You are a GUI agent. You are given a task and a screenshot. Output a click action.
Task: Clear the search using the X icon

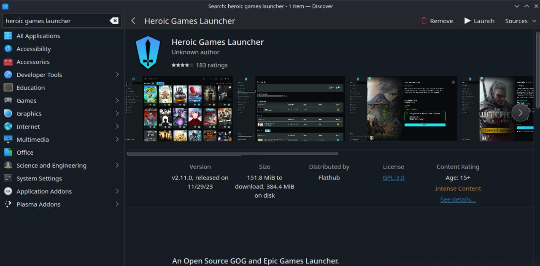pos(114,20)
